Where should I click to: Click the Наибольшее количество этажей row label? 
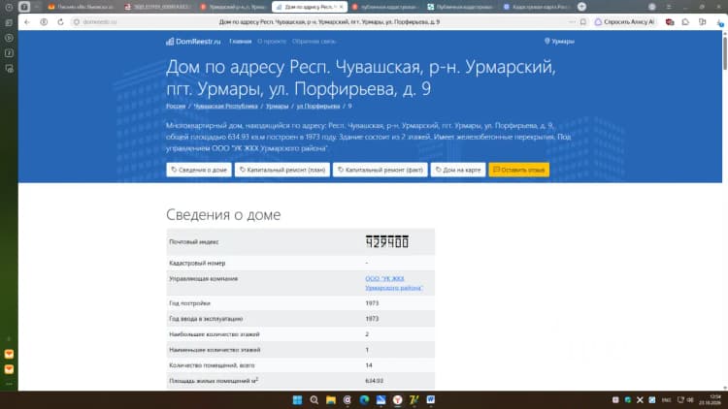click(215, 334)
